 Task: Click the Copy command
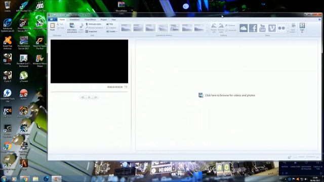point(61,28)
